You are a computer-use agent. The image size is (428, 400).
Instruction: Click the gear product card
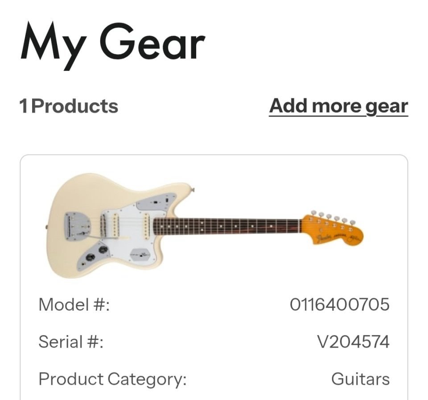(x=213, y=276)
